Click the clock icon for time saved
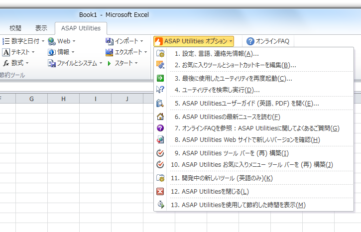 pyautogui.click(x=160, y=205)
